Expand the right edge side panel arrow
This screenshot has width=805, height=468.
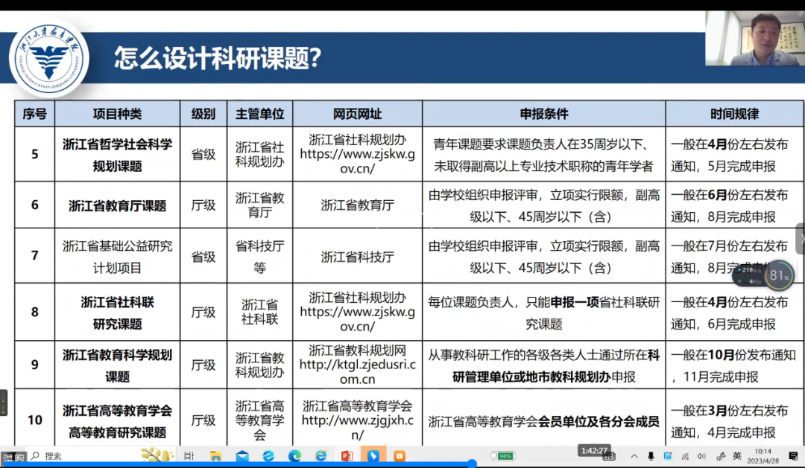801,238
